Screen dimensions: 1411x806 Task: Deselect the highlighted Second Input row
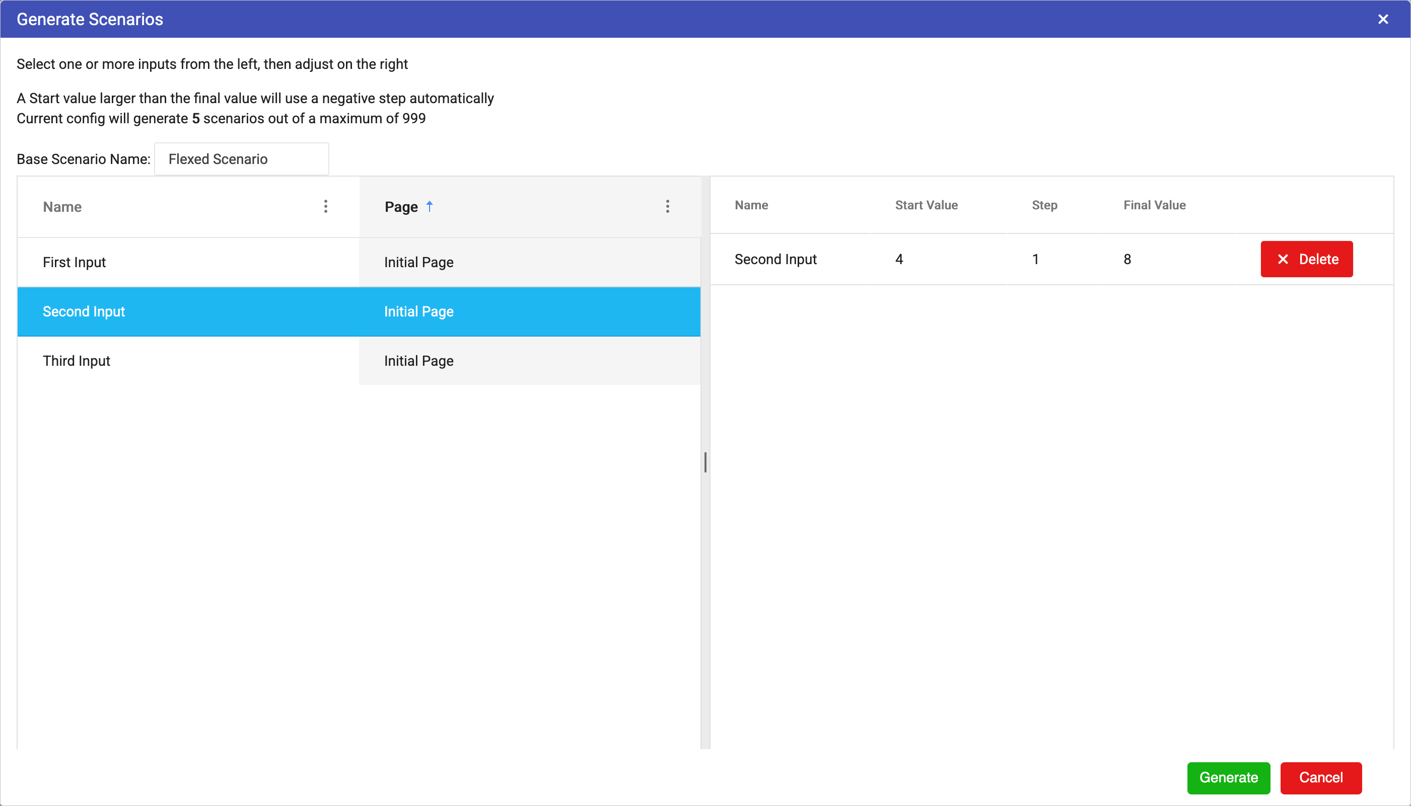(x=84, y=311)
